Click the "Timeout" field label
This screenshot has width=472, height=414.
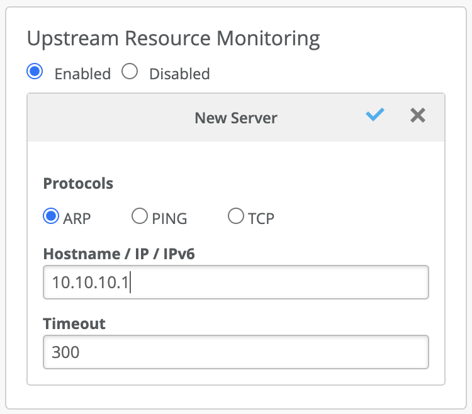click(74, 323)
